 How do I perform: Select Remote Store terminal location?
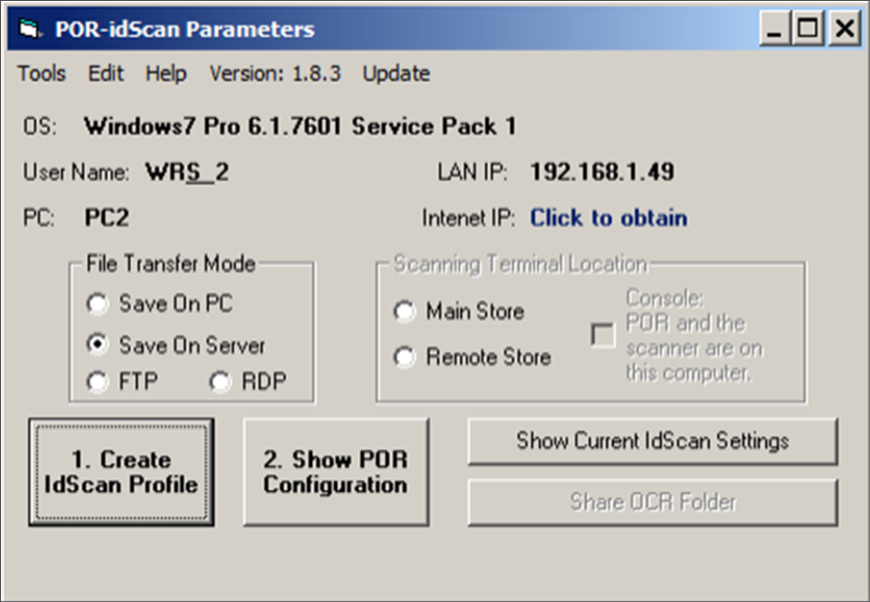[405, 357]
